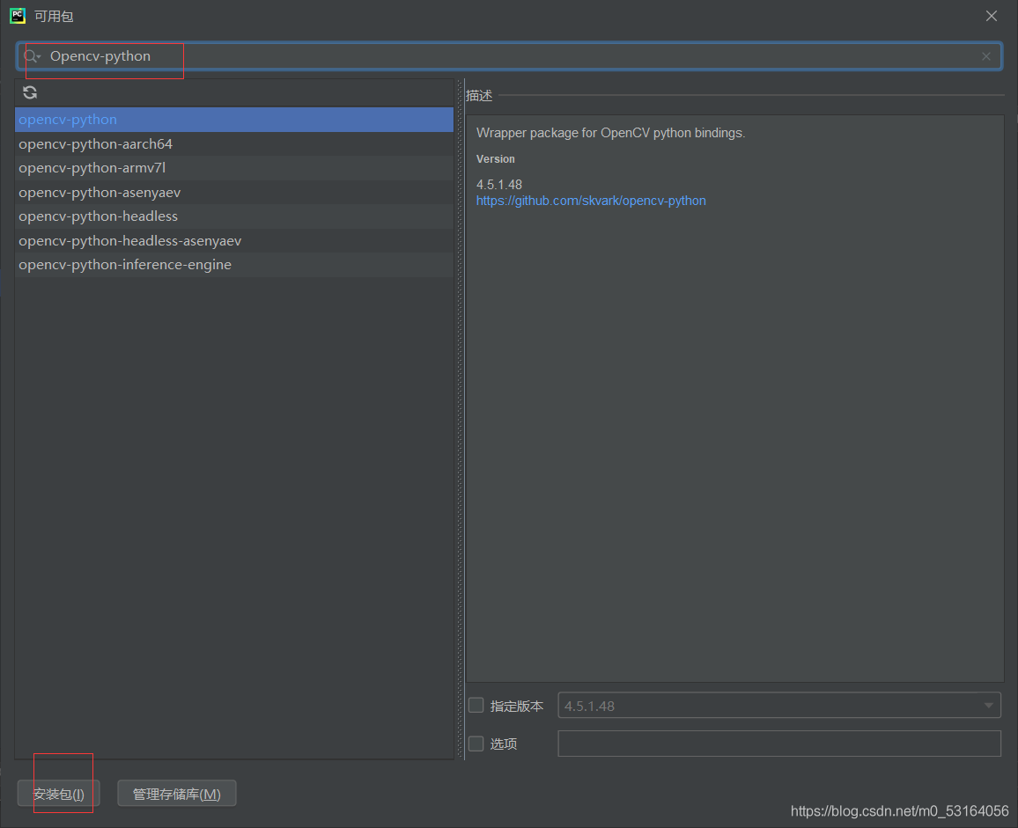Select opencv-python-armv7l package
This screenshot has width=1018, height=828.
tap(233, 168)
